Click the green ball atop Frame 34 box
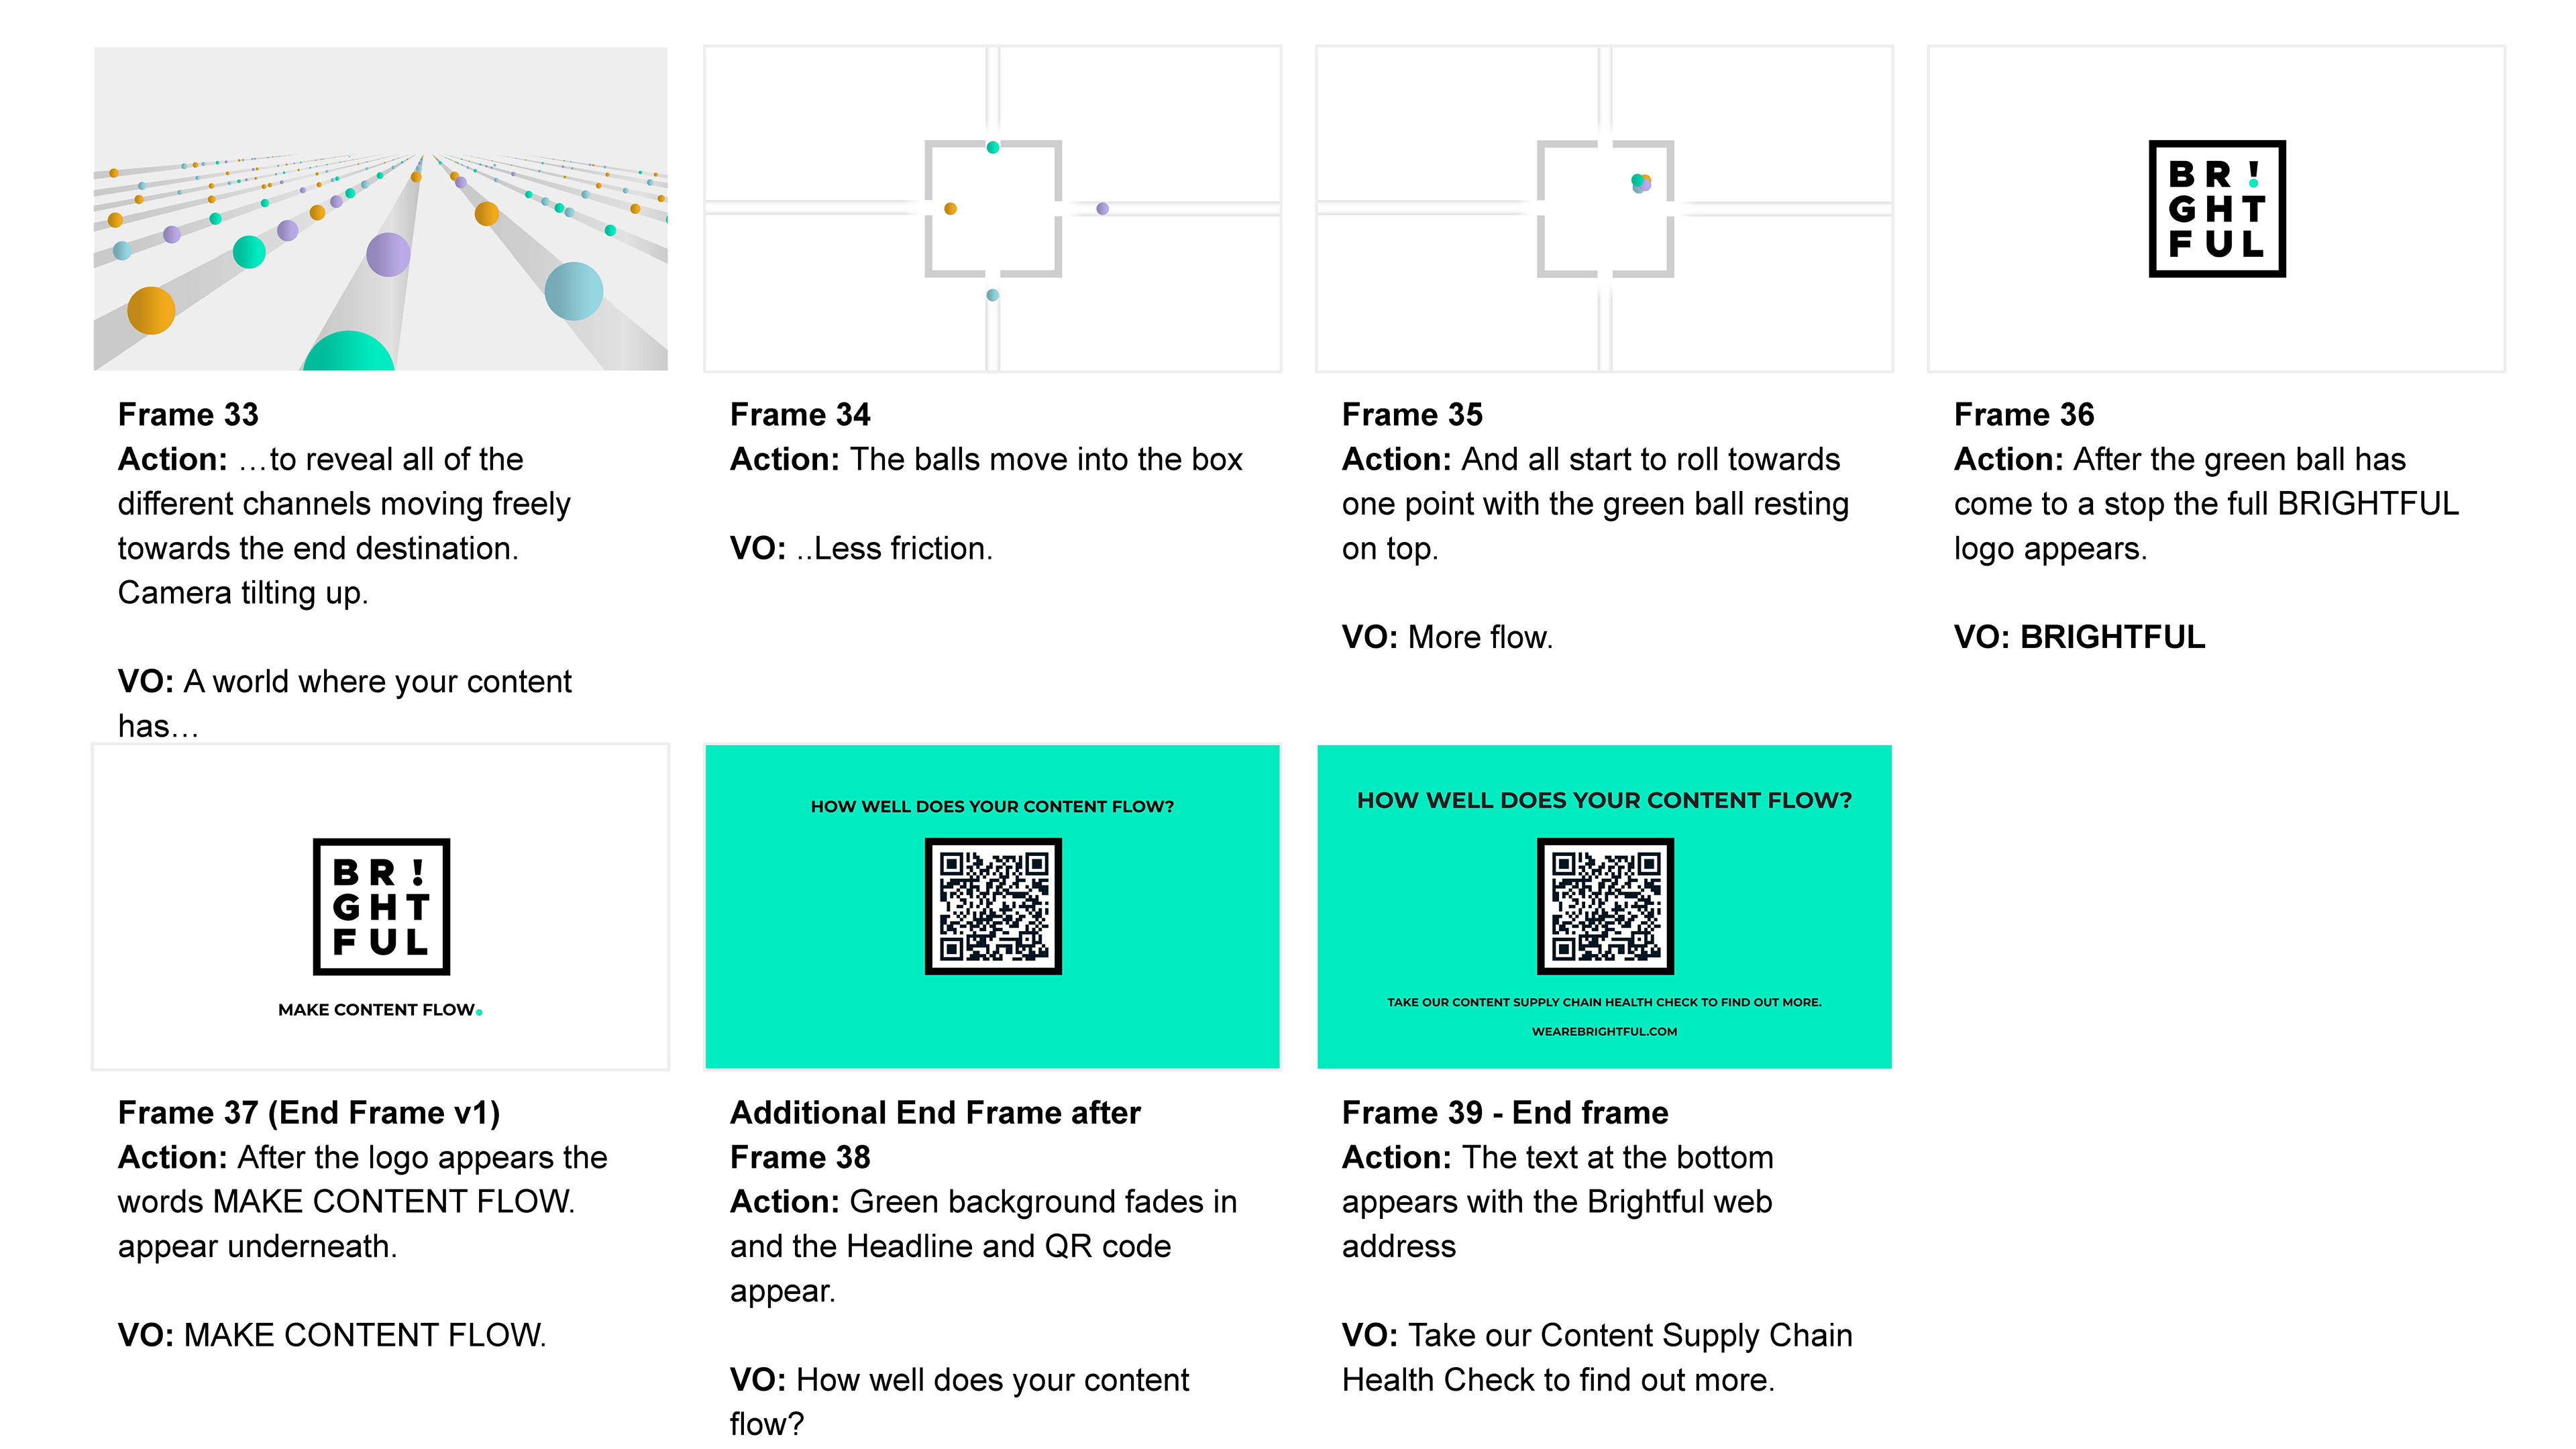 tap(993, 147)
